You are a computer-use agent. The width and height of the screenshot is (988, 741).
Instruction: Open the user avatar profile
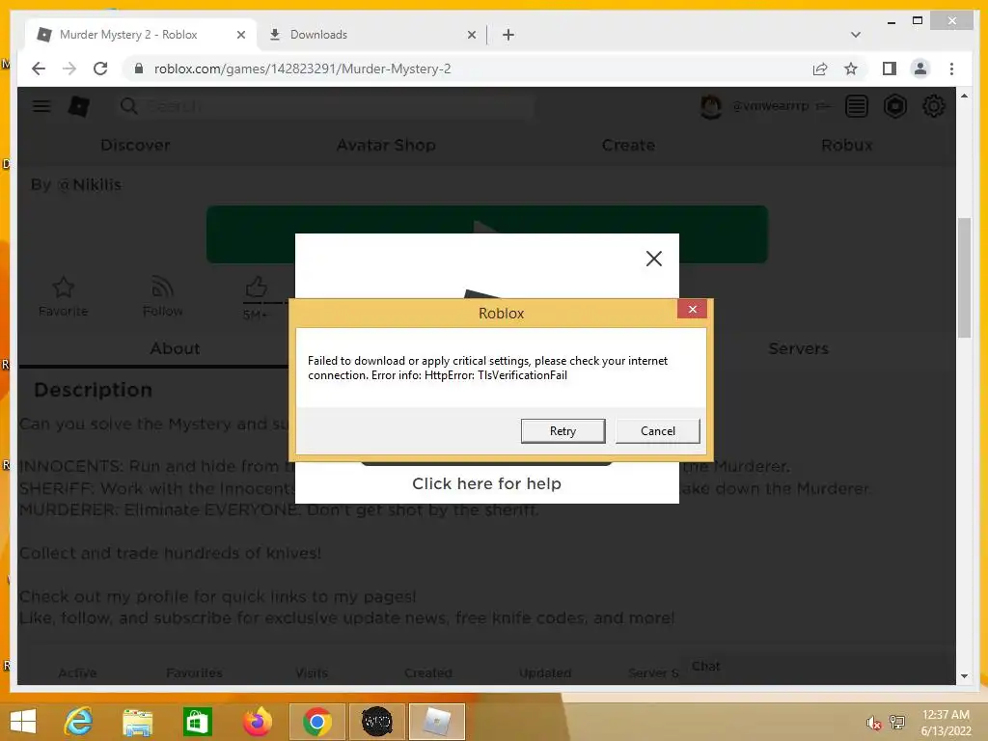point(711,106)
